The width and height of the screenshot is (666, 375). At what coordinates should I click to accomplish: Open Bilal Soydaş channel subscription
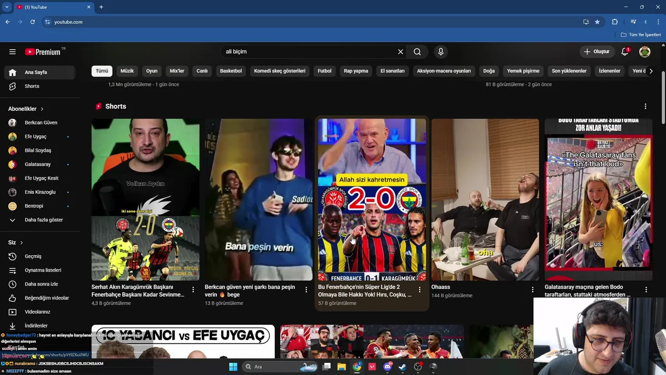point(41,151)
